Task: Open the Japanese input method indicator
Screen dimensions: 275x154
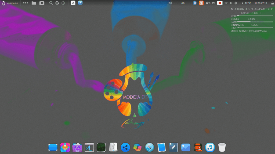Action: [x=201, y=3]
